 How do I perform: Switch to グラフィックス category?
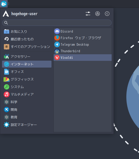27,79
